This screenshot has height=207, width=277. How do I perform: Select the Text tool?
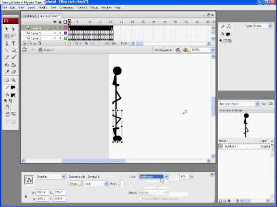(x=13, y=43)
